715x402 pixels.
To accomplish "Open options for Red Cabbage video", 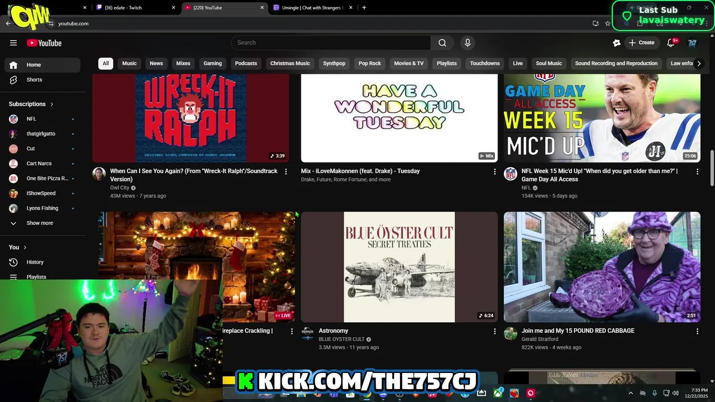I will [697, 331].
